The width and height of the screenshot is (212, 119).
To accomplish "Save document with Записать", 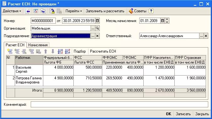I will (183, 114).
